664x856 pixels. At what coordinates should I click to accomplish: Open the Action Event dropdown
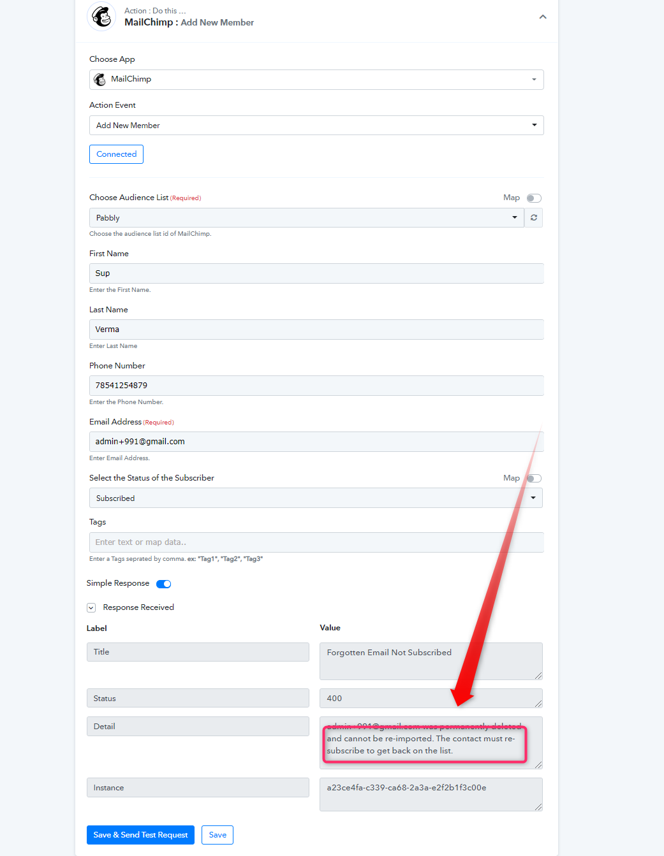click(x=316, y=126)
